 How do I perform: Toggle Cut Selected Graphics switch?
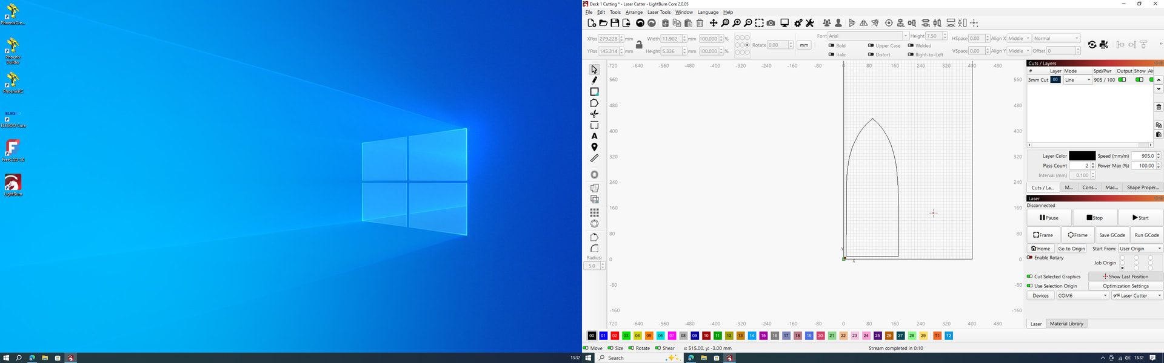tap(1030, 276)
